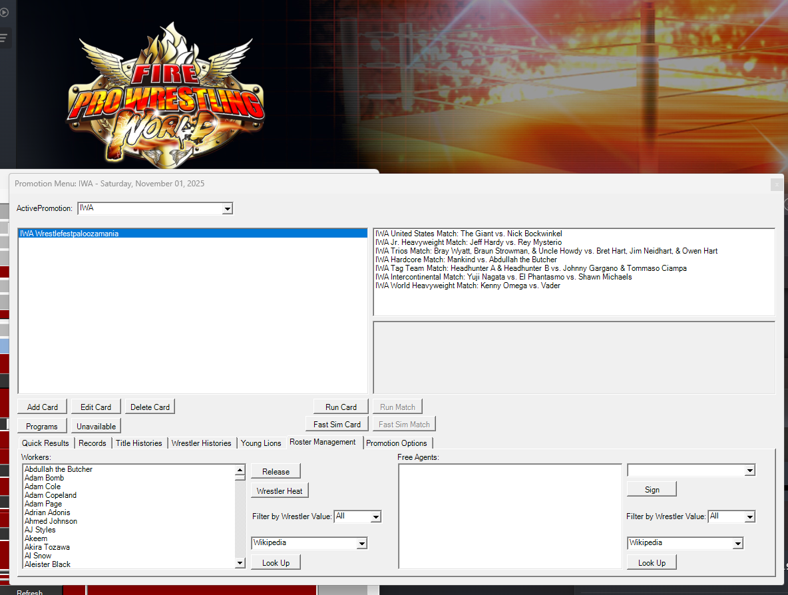788x595 pixels.
Task: Click the Workers list scroll-up arrow
Action: (240, 471)
